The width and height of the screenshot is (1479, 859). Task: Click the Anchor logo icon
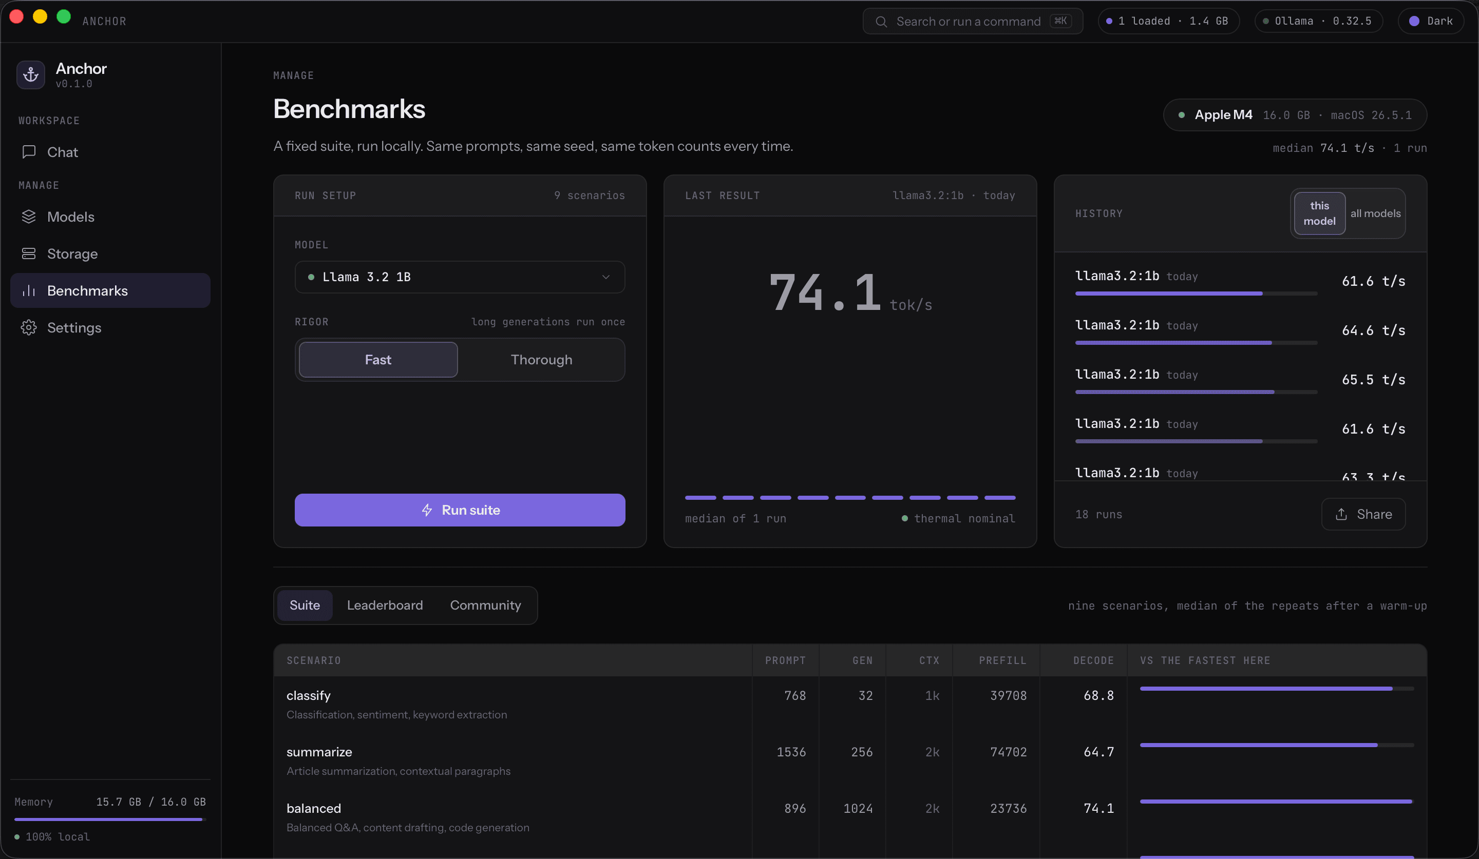(30, 75)
